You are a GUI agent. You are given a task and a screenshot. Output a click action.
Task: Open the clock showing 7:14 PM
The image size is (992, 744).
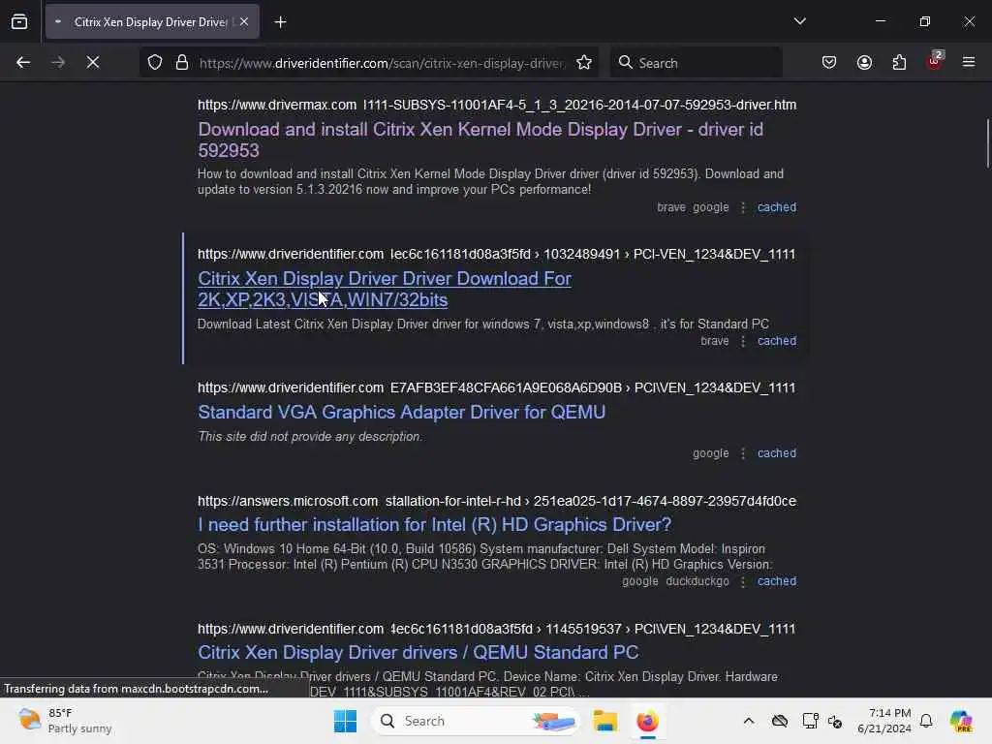[884, 721]
